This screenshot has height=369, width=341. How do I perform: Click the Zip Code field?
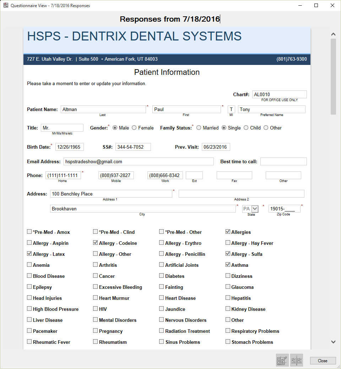(285, 209)
